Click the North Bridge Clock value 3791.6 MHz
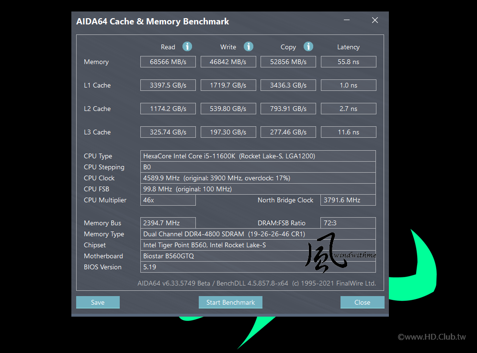This screenshot has width=477, height=353. 348,200
